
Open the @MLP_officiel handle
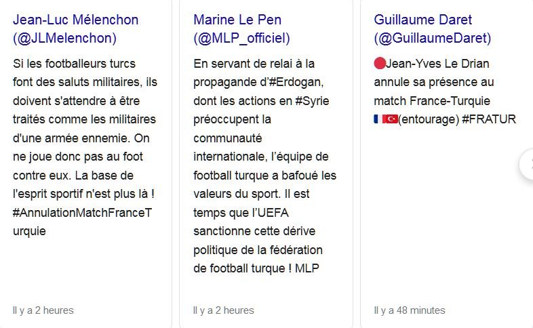(x=241, y=38)
